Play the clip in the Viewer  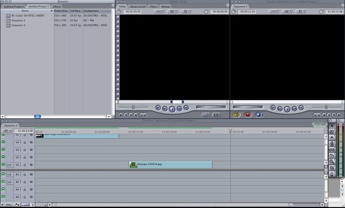click(172, 109)
